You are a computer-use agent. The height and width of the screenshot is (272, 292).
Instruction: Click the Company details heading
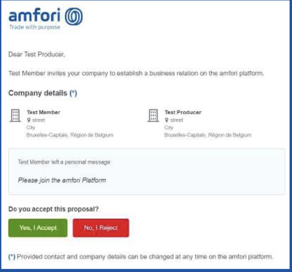pos(38,93)
